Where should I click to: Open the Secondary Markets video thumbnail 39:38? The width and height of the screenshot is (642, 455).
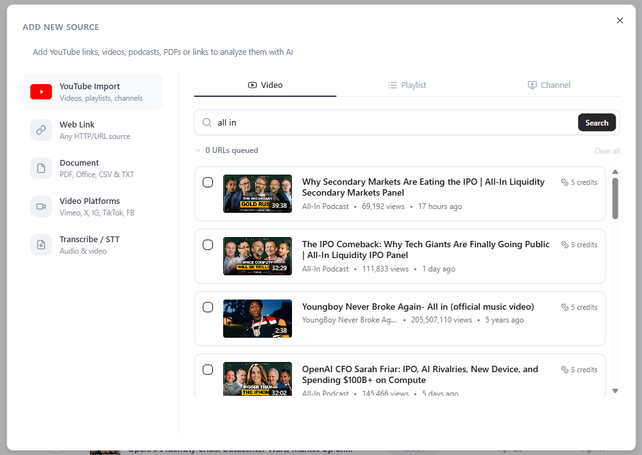click(258, 194)
